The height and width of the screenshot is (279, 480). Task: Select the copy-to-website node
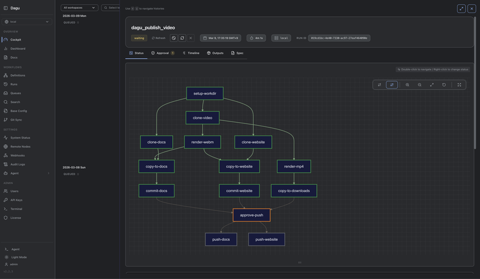pyautogui.click(x=239, y=166)
